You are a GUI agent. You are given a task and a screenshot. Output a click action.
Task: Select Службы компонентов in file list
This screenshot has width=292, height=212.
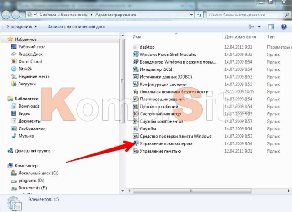click(x=162, y=121)
